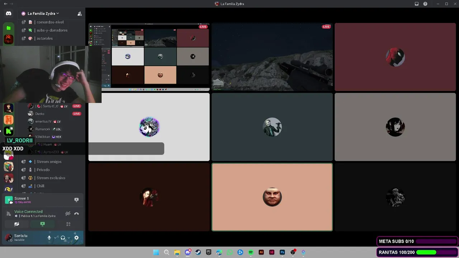Stop streaming Screen 1 with the screen icon
The width and height of the screenshot is (459, 258).
pos(76,200)
